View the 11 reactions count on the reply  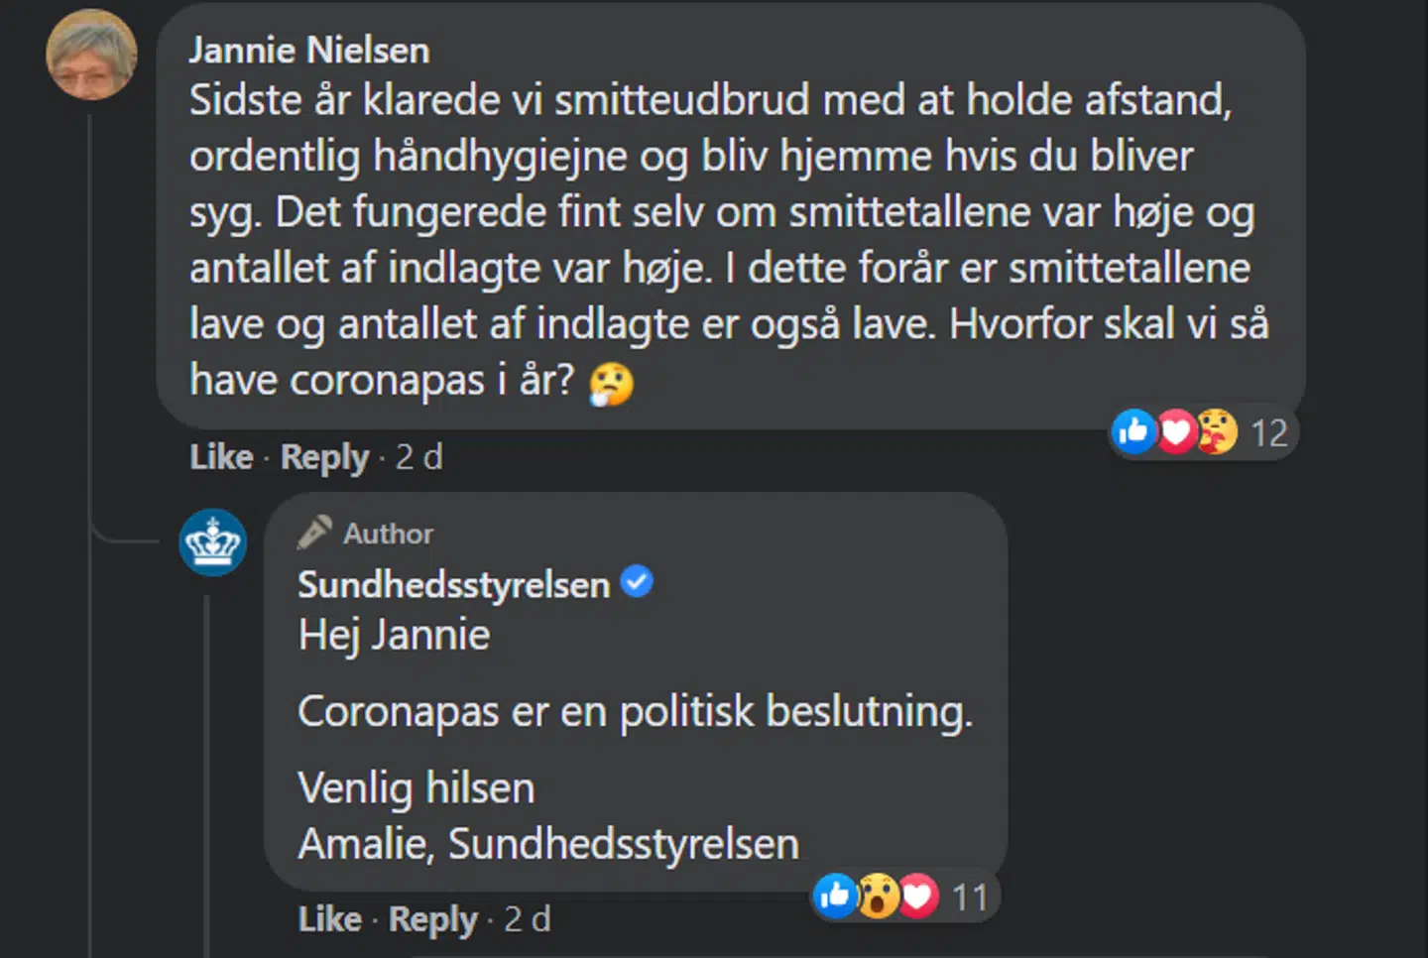(969, 895)
